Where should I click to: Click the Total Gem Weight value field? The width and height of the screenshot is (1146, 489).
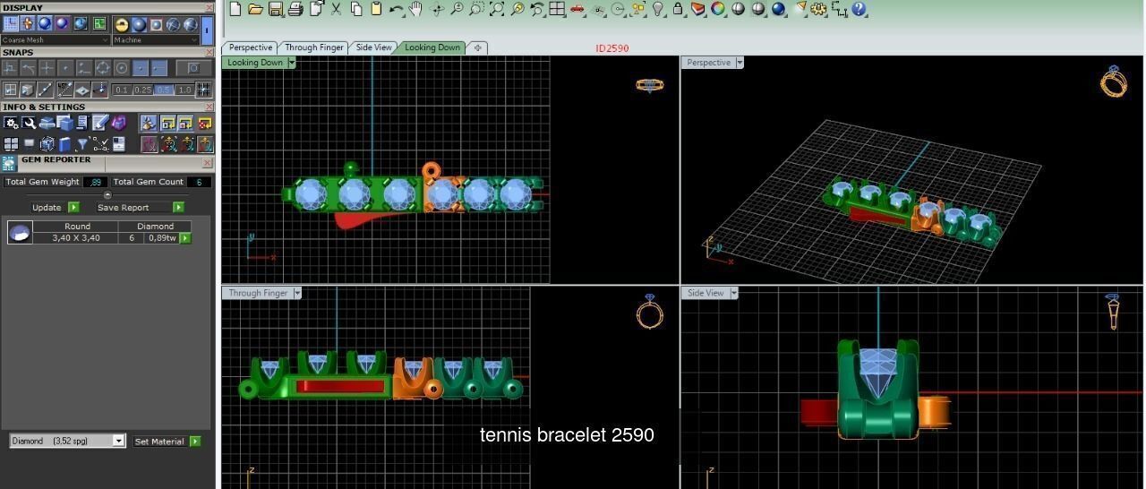[x=95, y=182]
